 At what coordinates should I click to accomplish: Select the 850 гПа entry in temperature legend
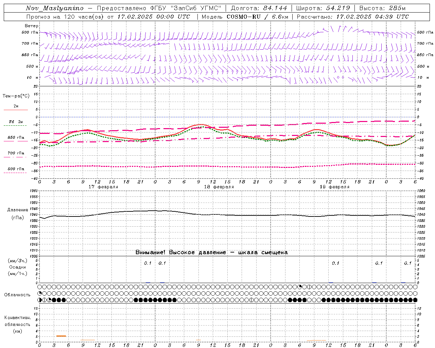pos(16,137)
